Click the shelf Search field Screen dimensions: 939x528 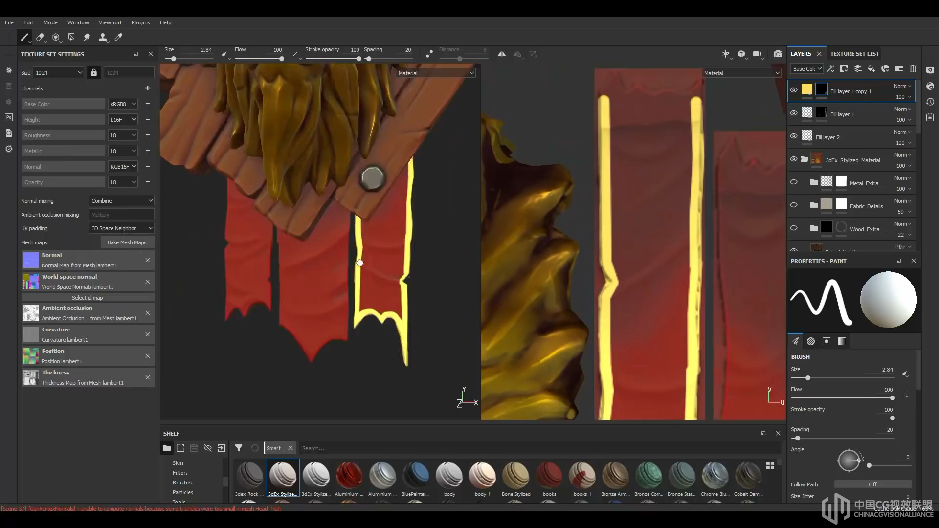(539, 448)
